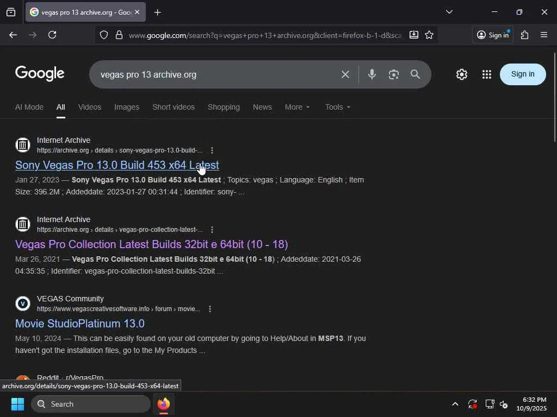557x417 pixels.
Task: Open Firefox View recent browsing icon
Action: point(11,12)
